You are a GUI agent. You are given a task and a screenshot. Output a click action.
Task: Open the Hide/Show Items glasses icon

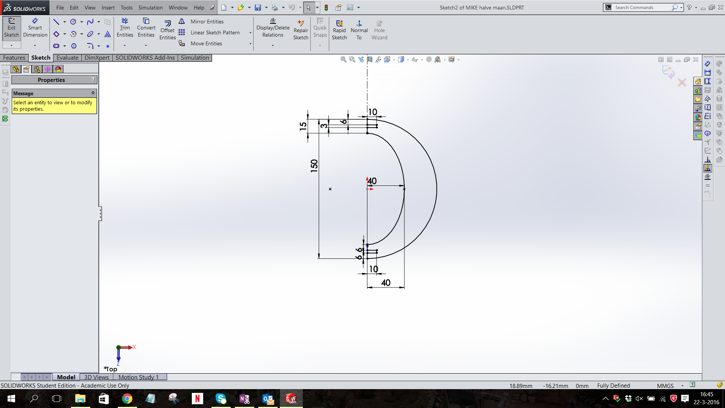click(415, 59)
